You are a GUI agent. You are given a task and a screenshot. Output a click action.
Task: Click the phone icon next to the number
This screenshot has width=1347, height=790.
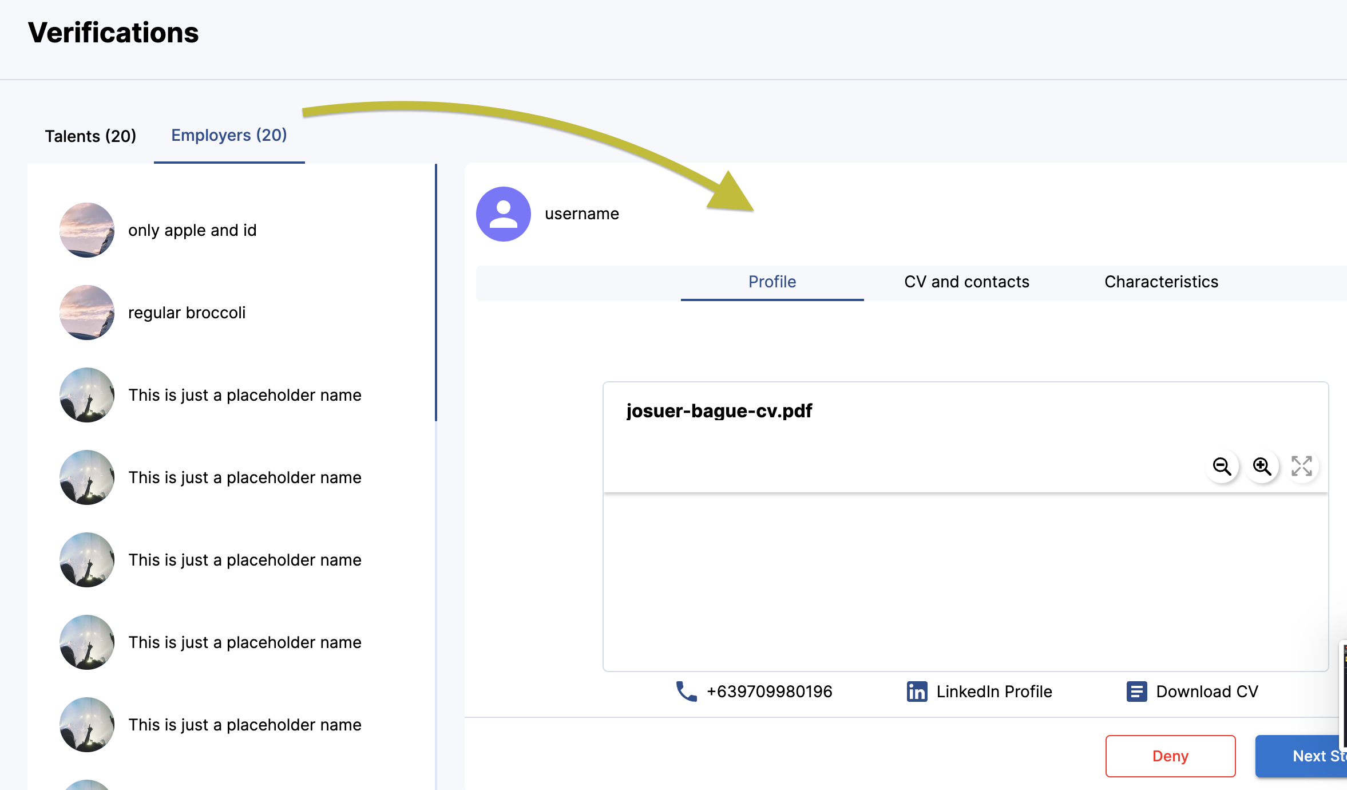(686, 691)
